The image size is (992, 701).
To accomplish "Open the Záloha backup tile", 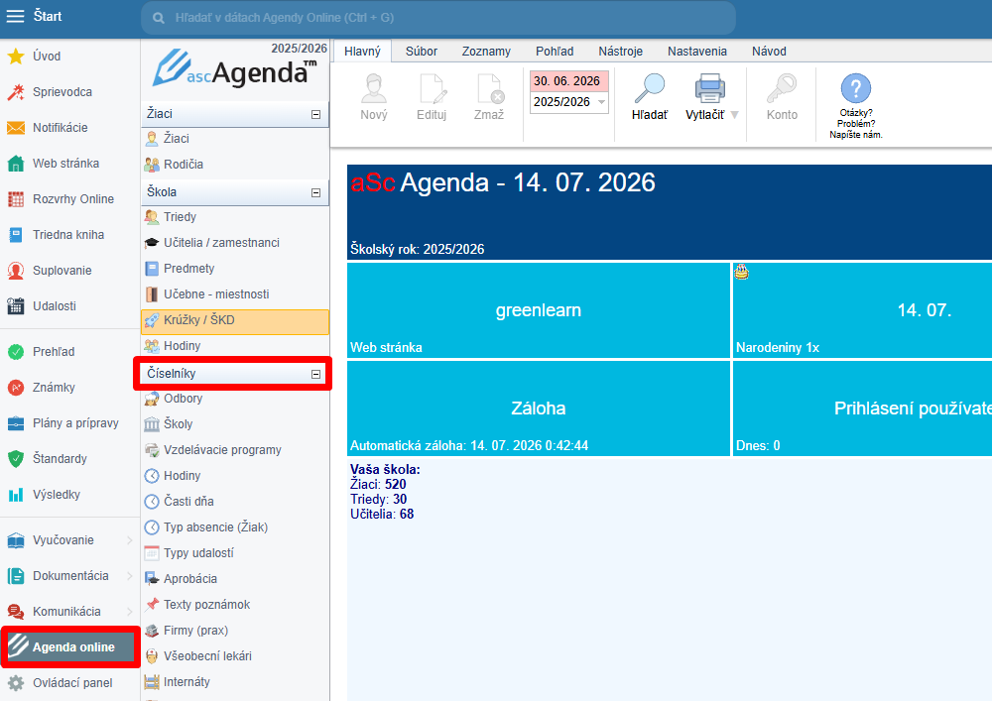I will [539, 409].
